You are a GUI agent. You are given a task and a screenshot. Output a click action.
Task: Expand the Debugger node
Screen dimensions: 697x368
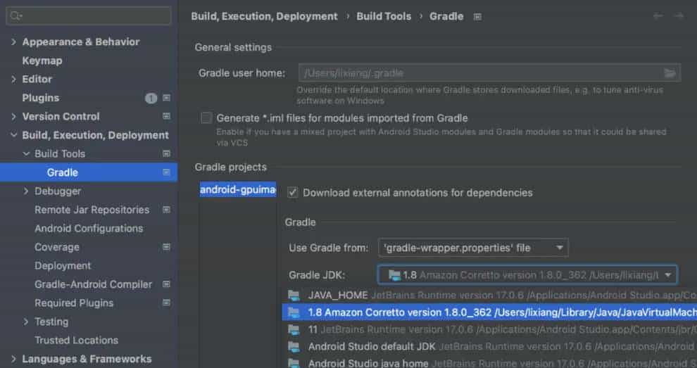tap(26, 191)
